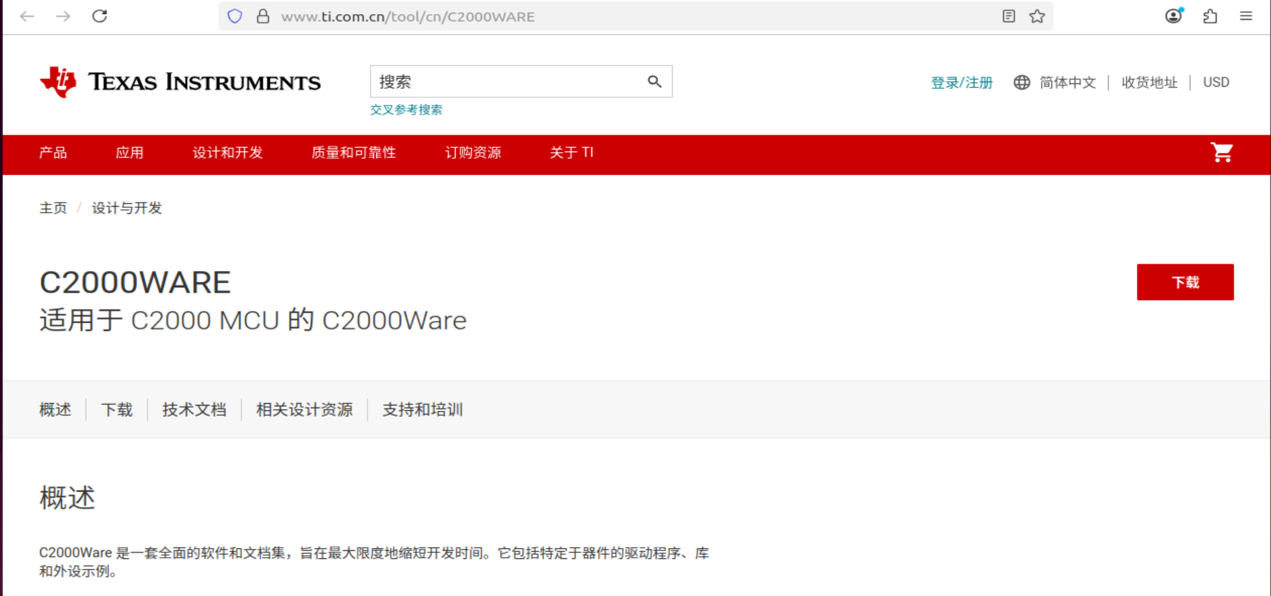
Task: Bookmark this page with the star icon
Action: 1037,16
